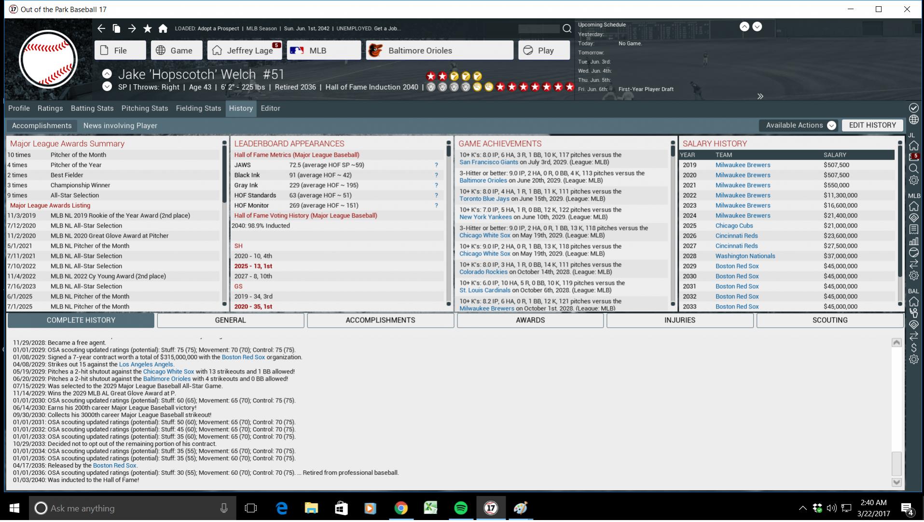Open Los Angeles Angels link in history log
Screen dimensions: 924x522
click(x=146, y=364)
